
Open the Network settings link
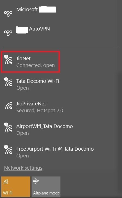point(23,168)
